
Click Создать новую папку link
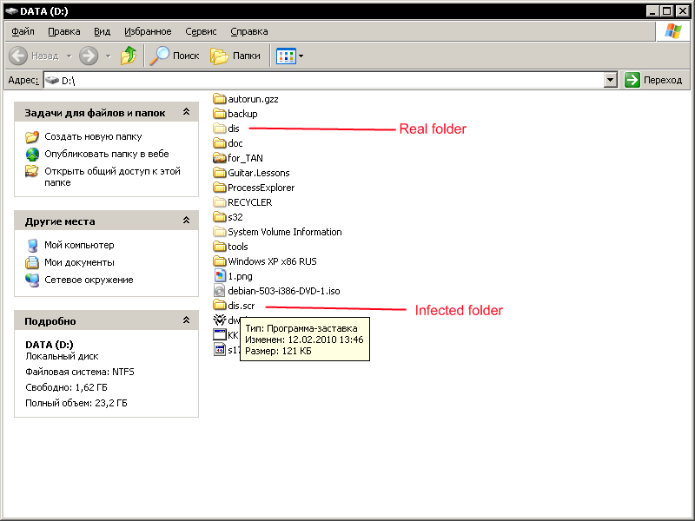(x=93, y=136)
